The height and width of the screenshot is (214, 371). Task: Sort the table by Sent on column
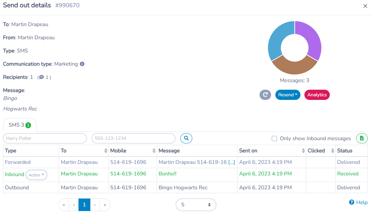(x=303, y=151)
